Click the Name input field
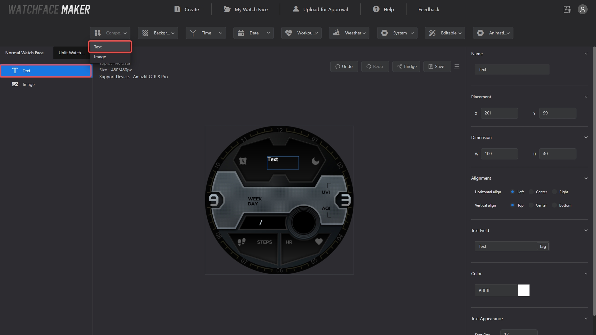The image size is (596, 335). 512,69
